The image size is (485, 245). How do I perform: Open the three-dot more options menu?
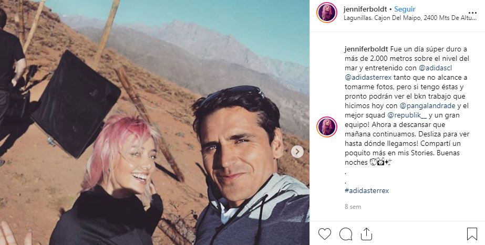(x=472, y=13)
